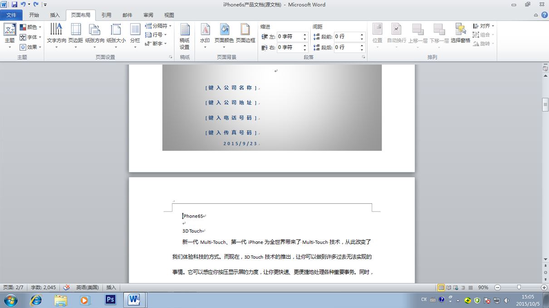Select Print Layout view button

441,288
